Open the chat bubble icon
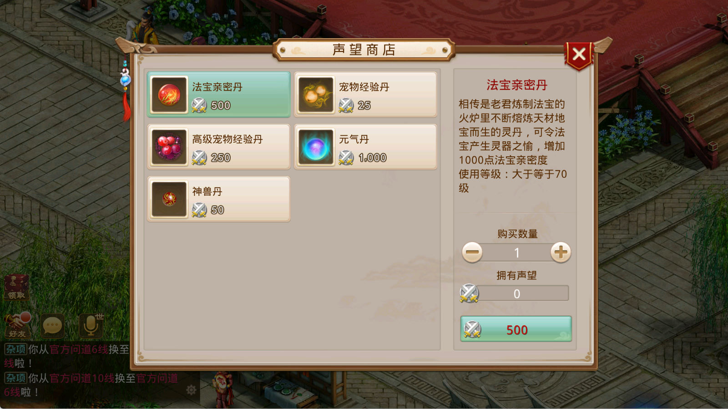Screen dimensions: 728x409 point(52,325)
